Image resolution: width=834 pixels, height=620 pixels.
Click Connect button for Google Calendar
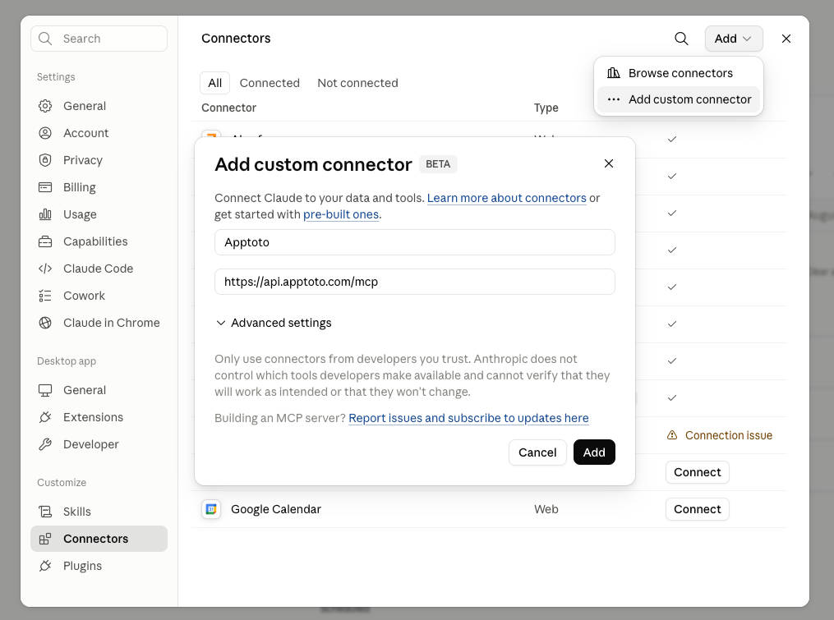pyautogui.click(x=698, y=509)
